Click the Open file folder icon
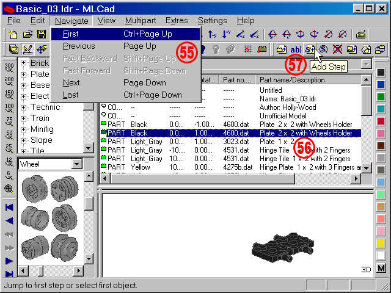The image size is (391, 293). pos(27,34)
